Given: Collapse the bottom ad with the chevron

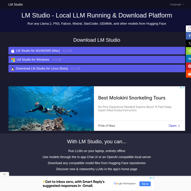Looking at the screenshot, I should (4, 174).
